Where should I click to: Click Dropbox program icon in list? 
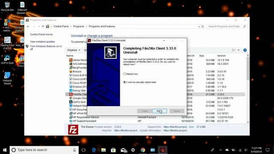[x=71, y=86]
